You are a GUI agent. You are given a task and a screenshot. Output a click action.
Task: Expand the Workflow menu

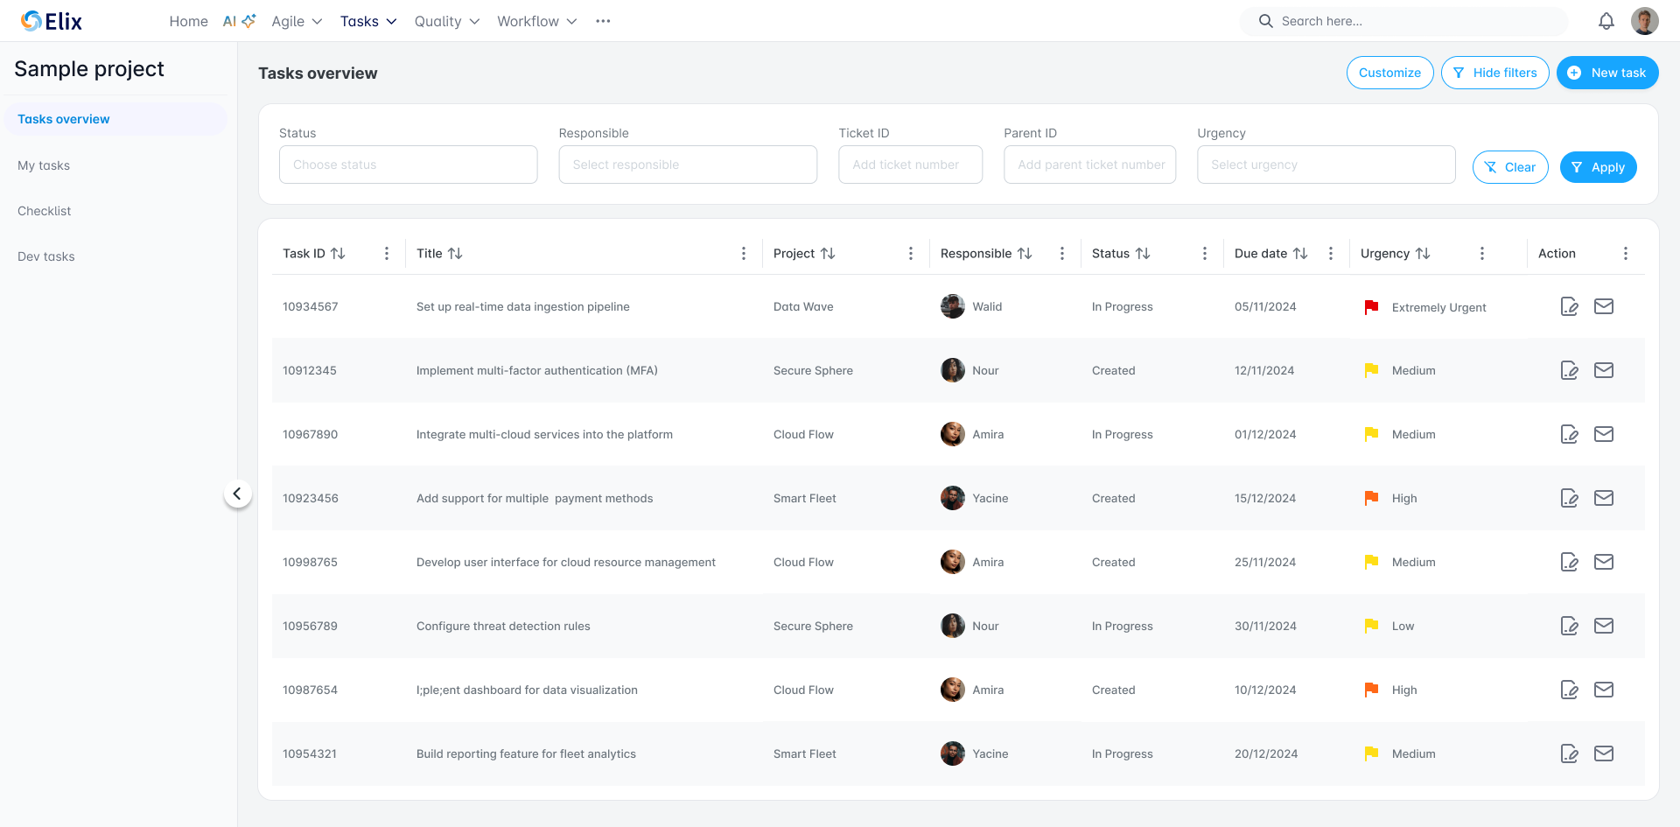pos(537,21)
